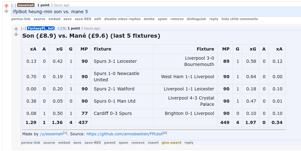The height and width of the screenshot is (151, 301).
Task: Click save-RES under the bot reply
Action: 92,143
